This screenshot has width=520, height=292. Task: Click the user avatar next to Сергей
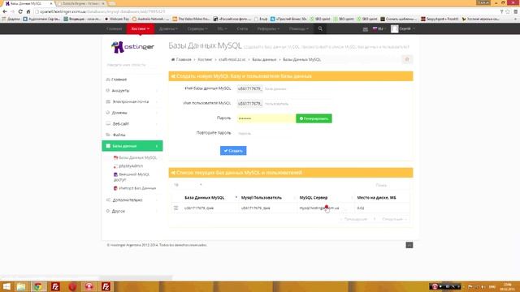click(394, 29)
